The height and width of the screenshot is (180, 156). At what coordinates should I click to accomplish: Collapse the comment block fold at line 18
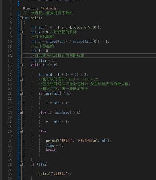coord(21,79)
